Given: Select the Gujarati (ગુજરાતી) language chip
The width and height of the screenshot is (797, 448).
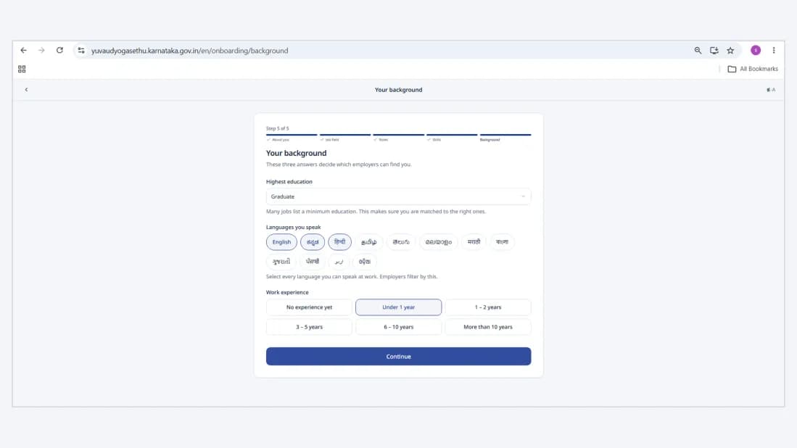Looking at the screenshot, I should pos(281,262).
